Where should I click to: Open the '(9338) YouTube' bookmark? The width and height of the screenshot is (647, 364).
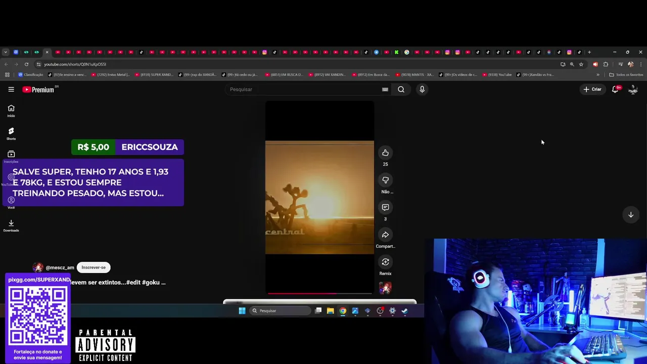[497, 75]
